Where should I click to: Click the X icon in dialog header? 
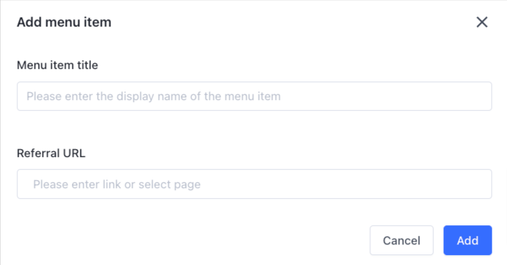coord(482,23)
